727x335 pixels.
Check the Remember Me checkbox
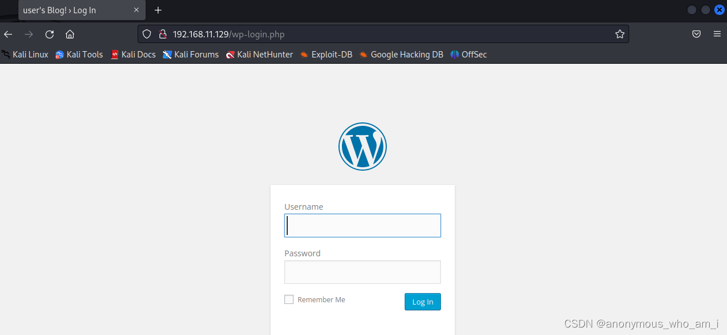pos(289,299)
